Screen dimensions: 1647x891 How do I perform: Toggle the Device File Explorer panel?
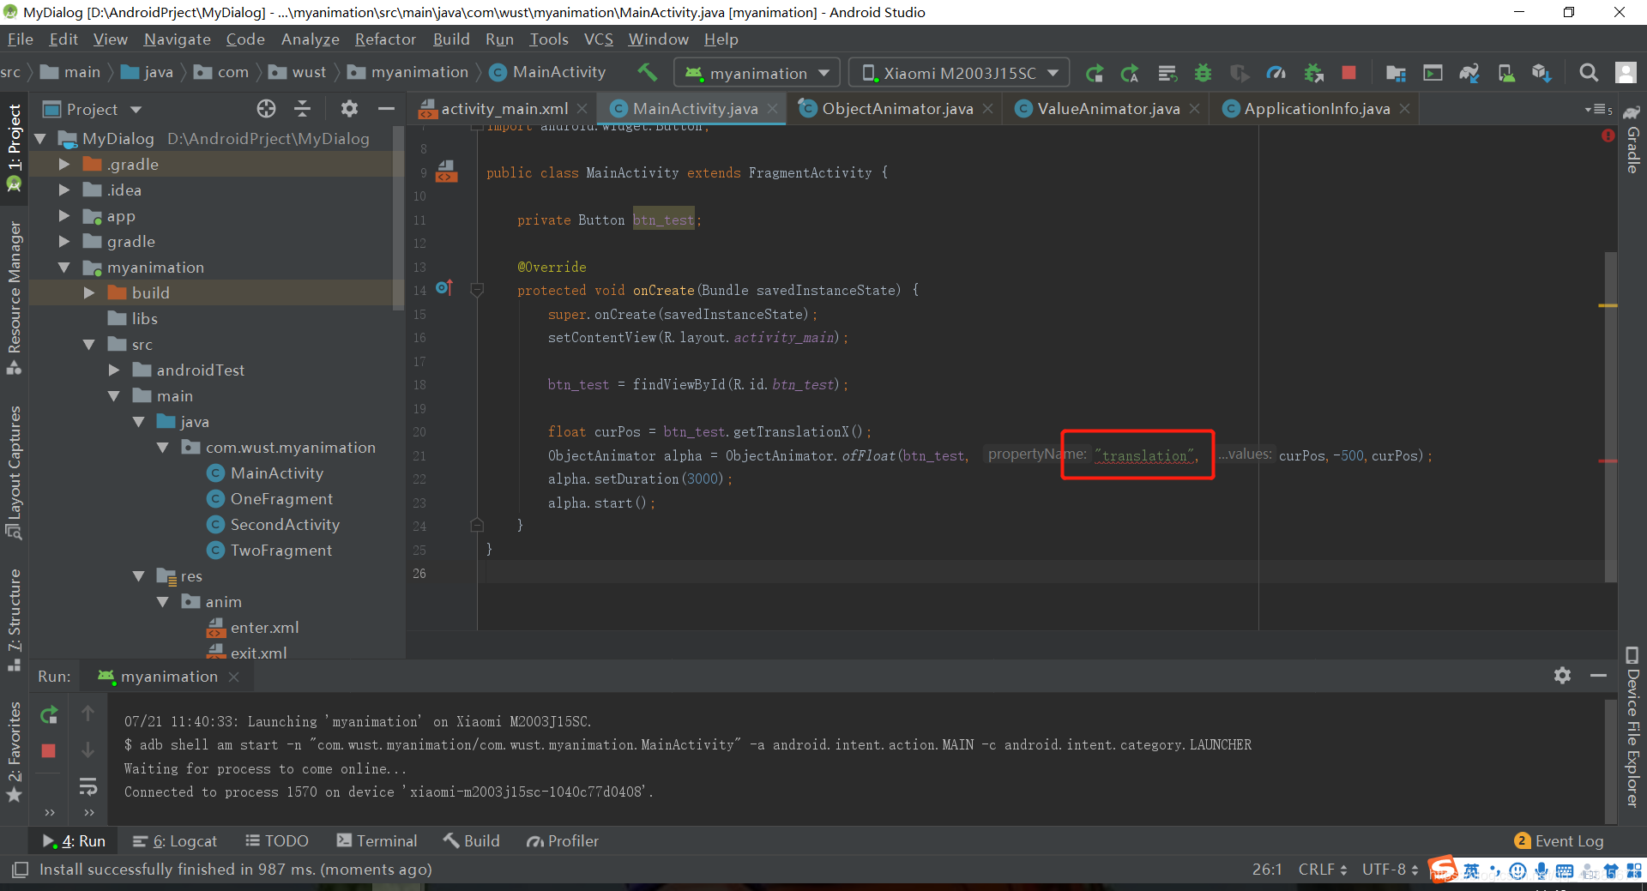[x=1632, y=727]
